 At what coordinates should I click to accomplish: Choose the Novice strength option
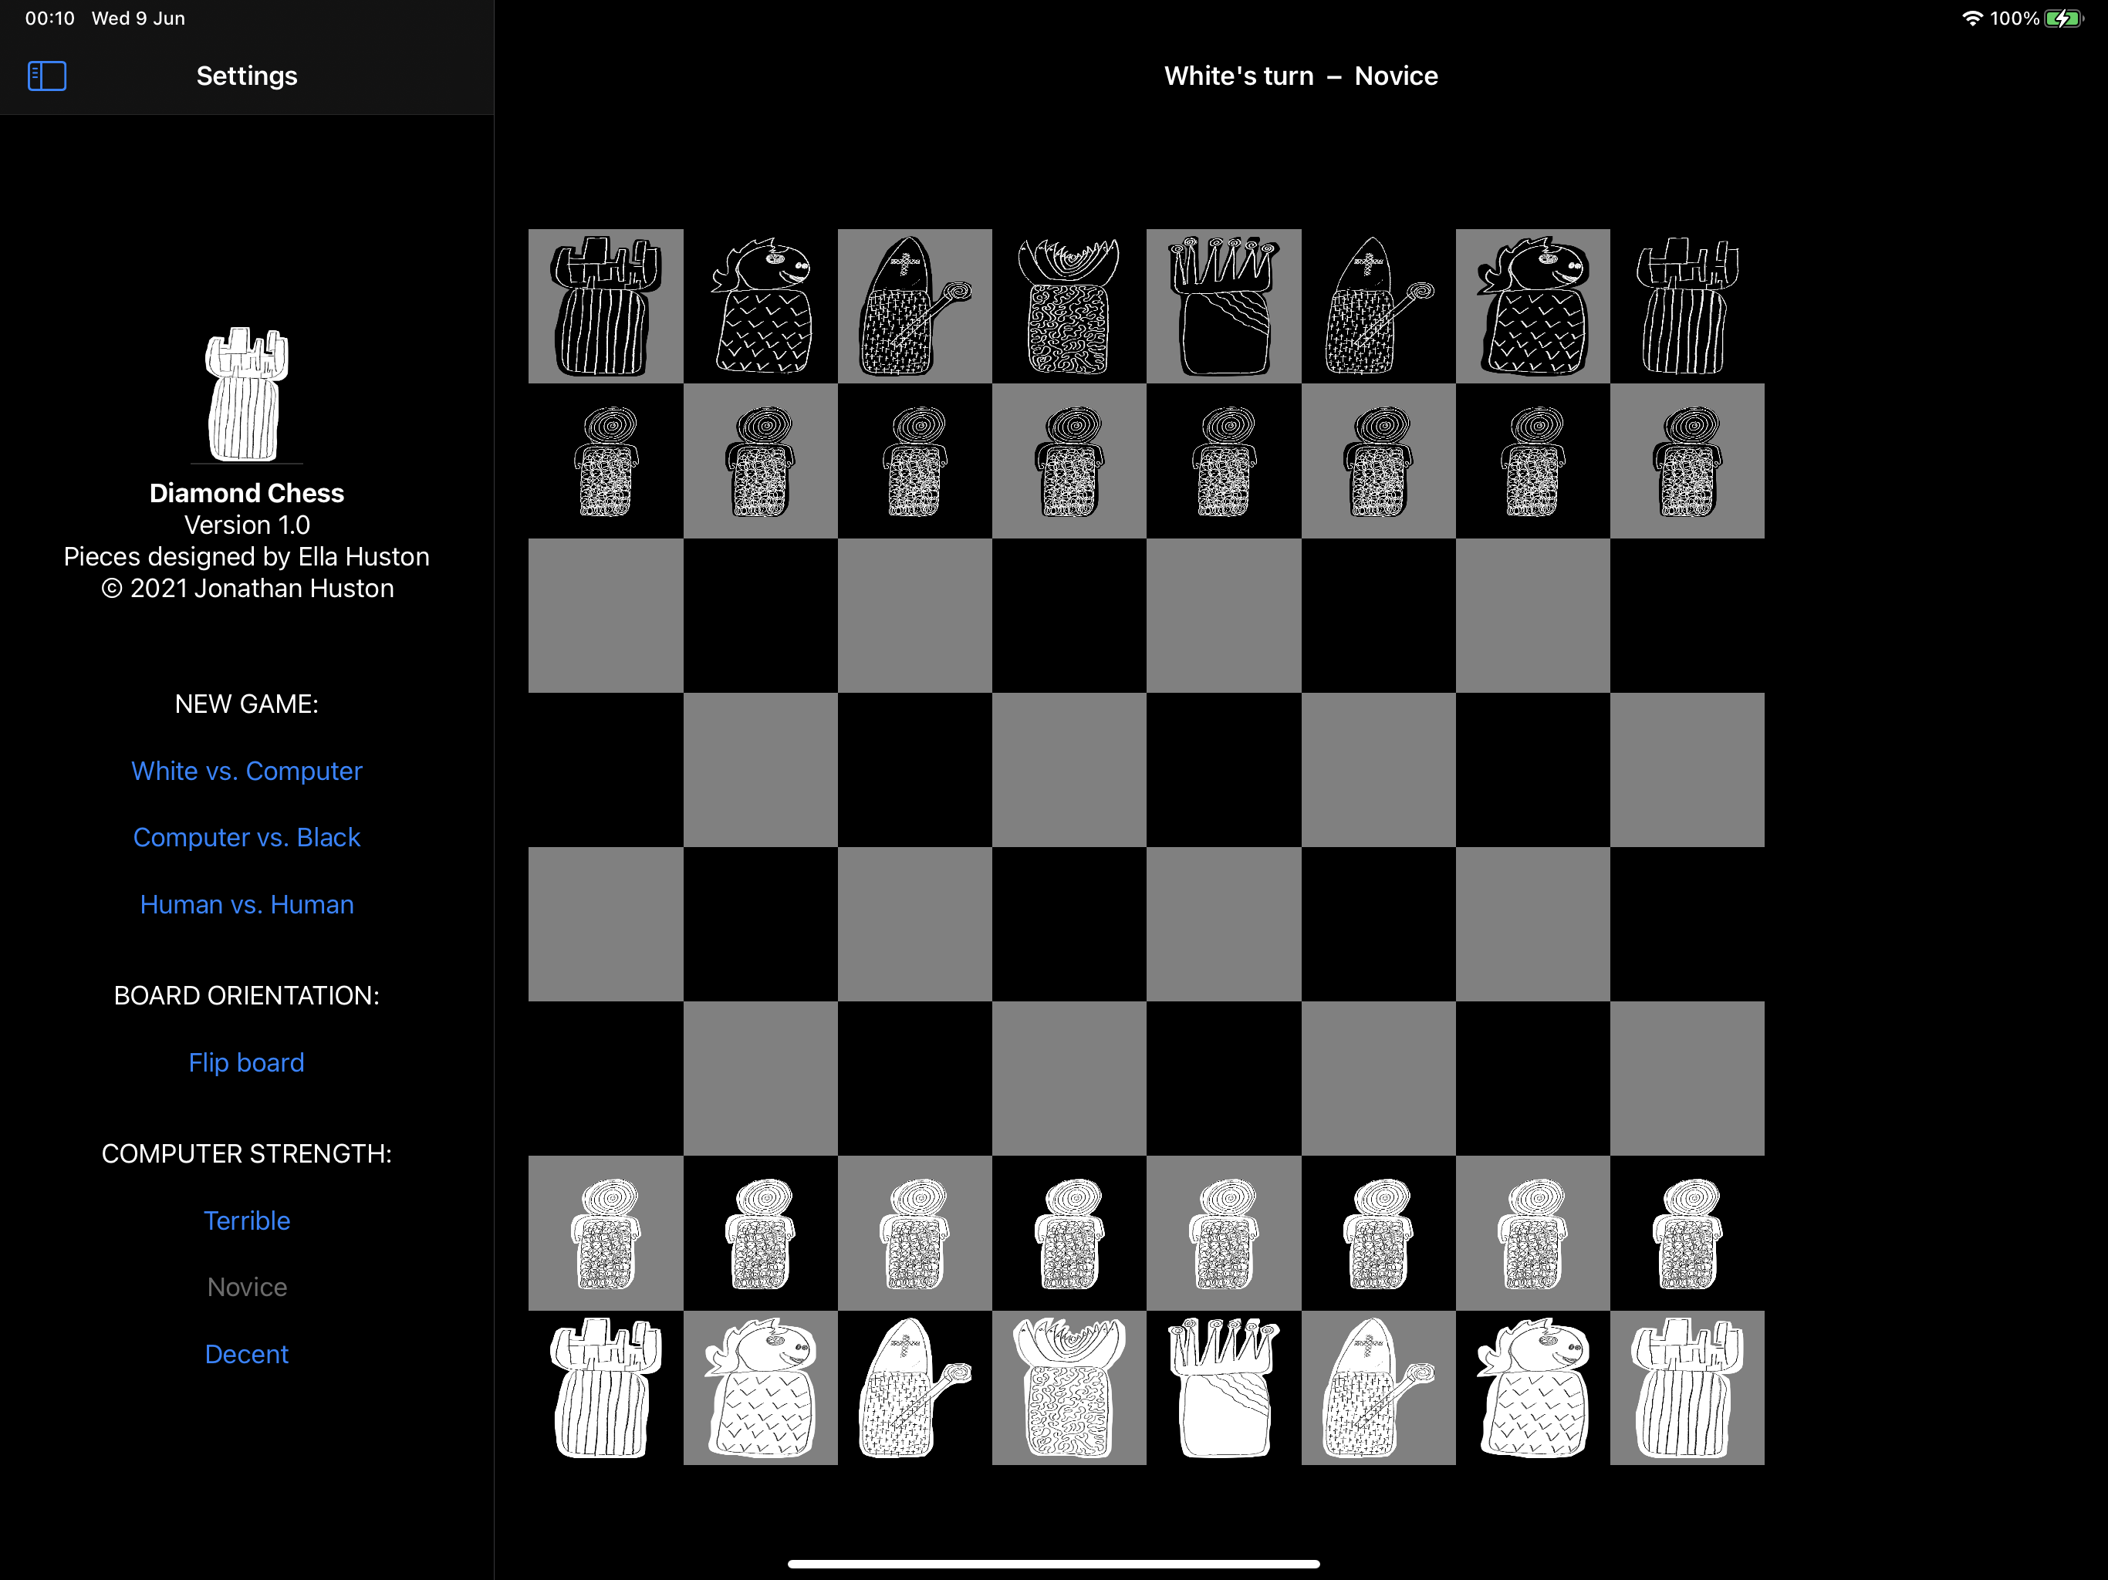(x=247, y=1288)
